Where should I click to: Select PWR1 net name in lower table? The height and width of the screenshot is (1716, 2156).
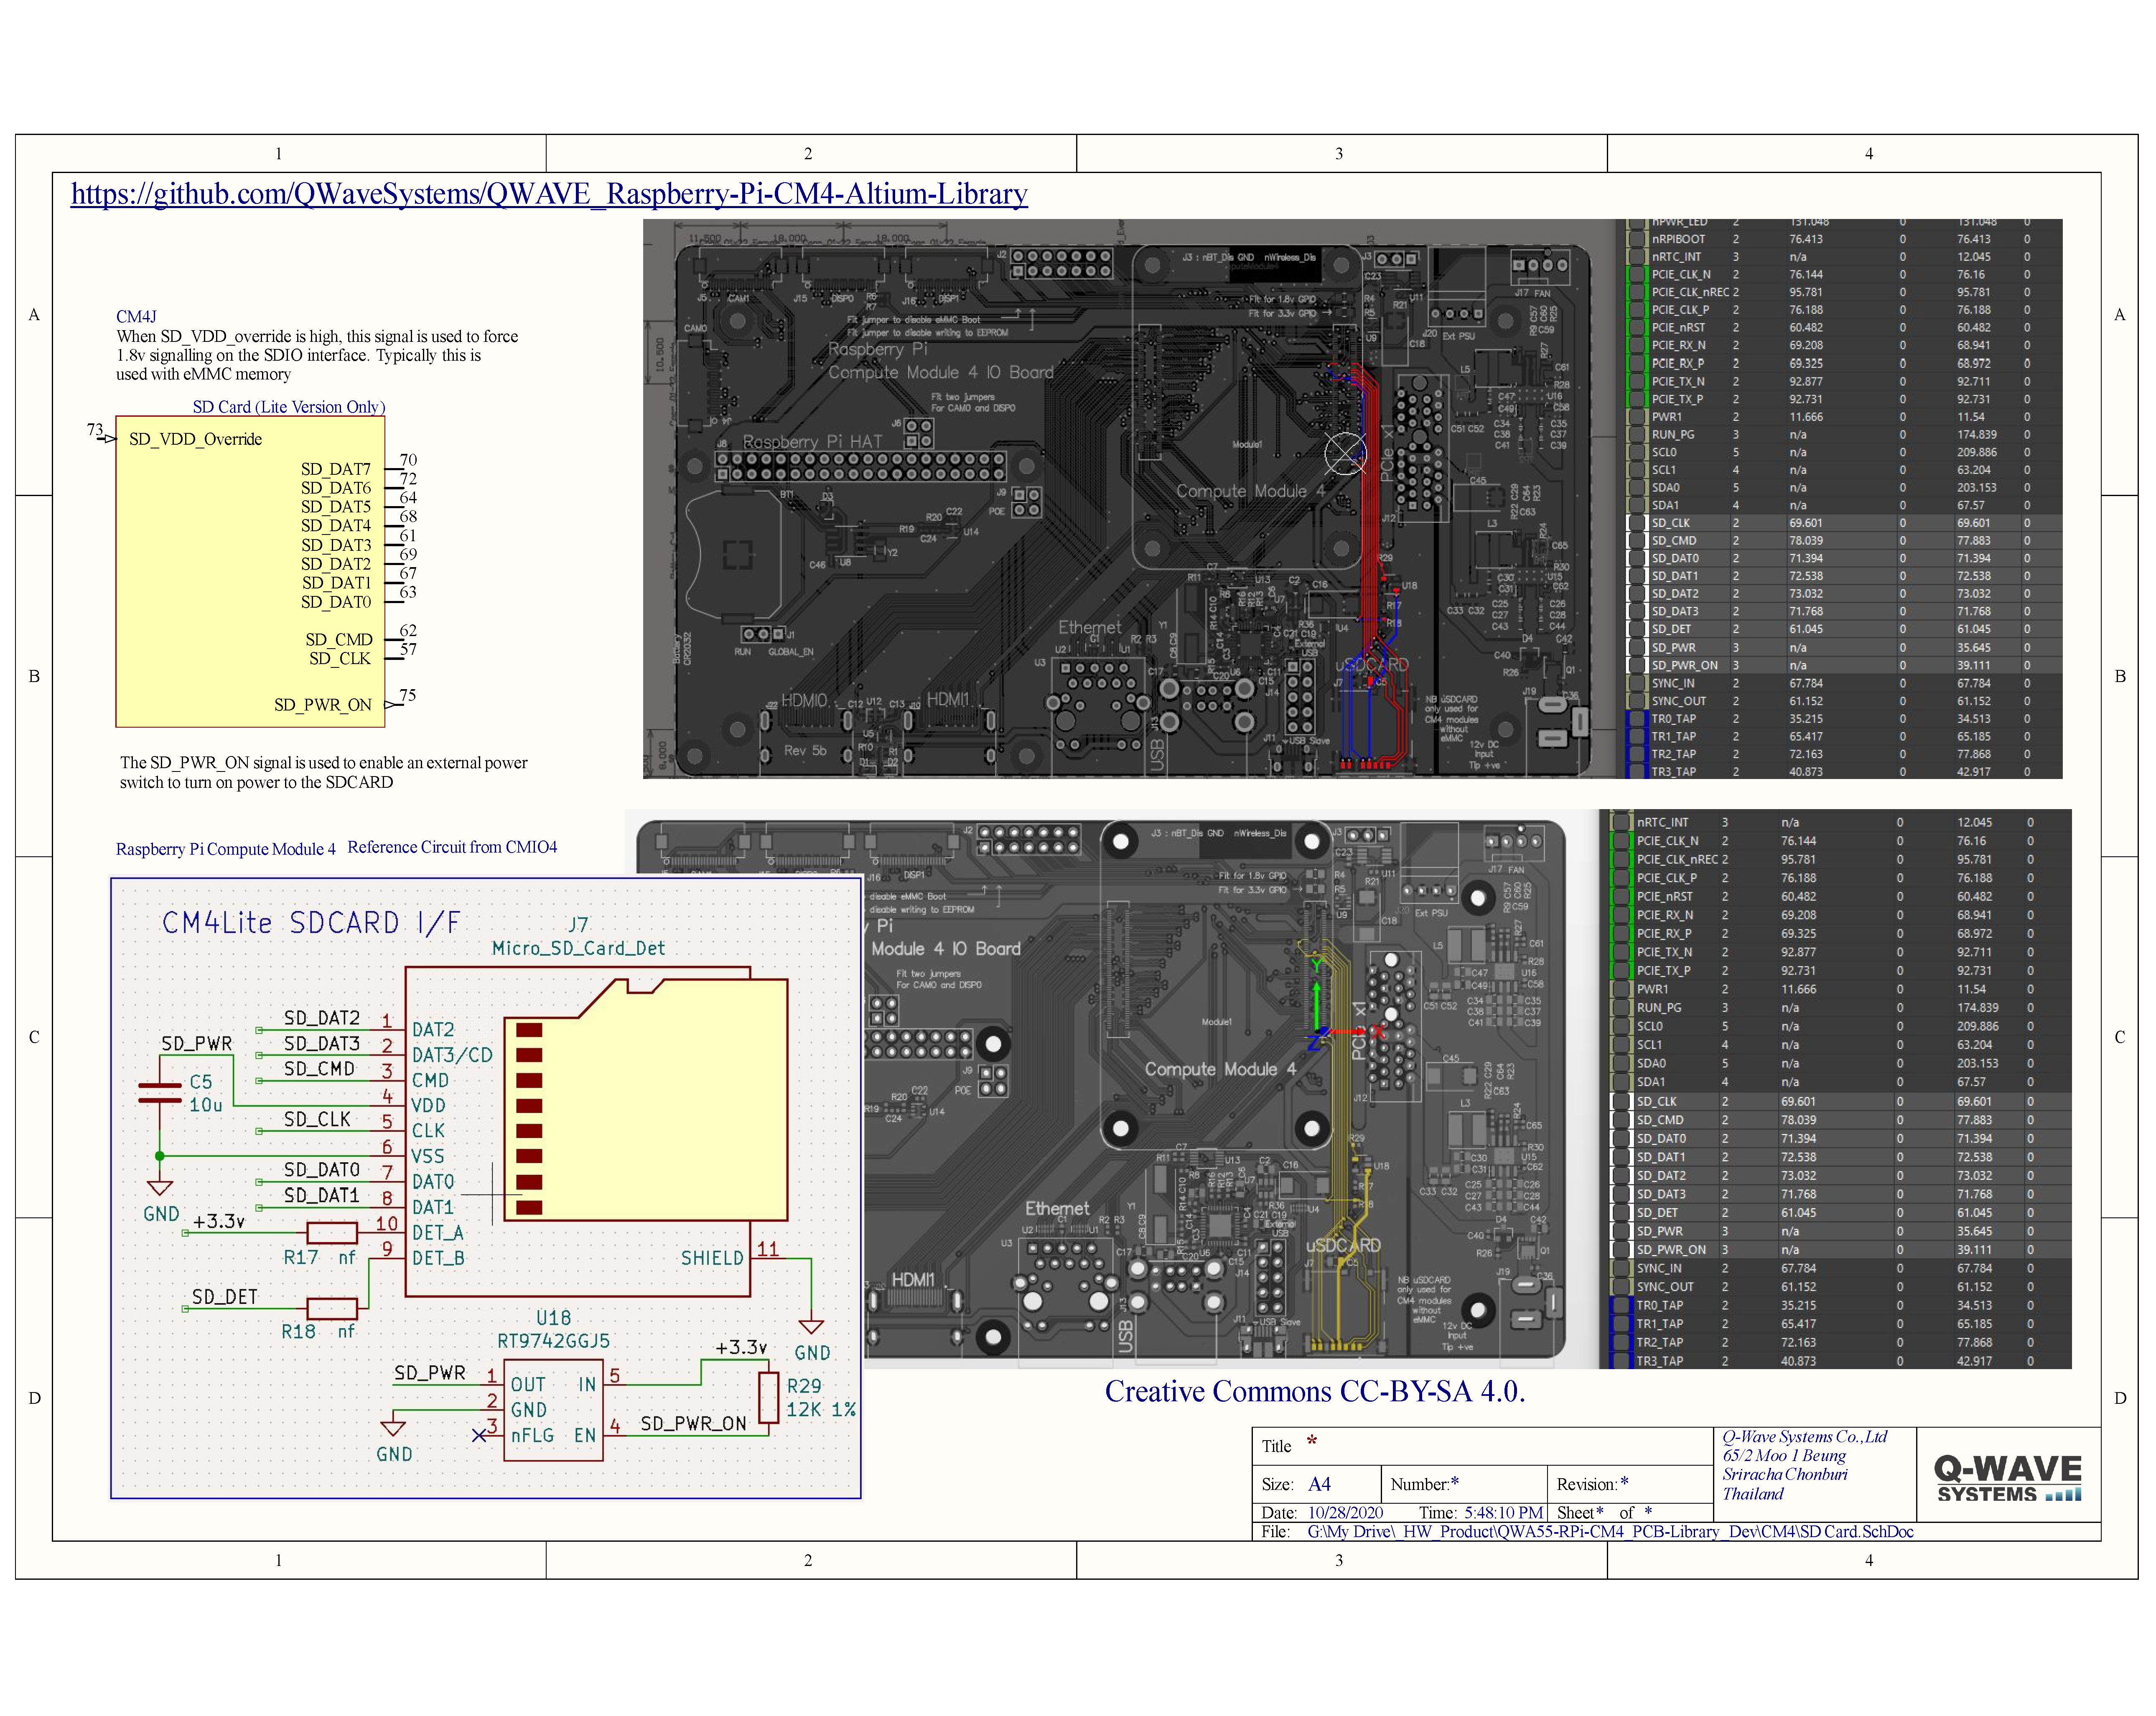1652,989
